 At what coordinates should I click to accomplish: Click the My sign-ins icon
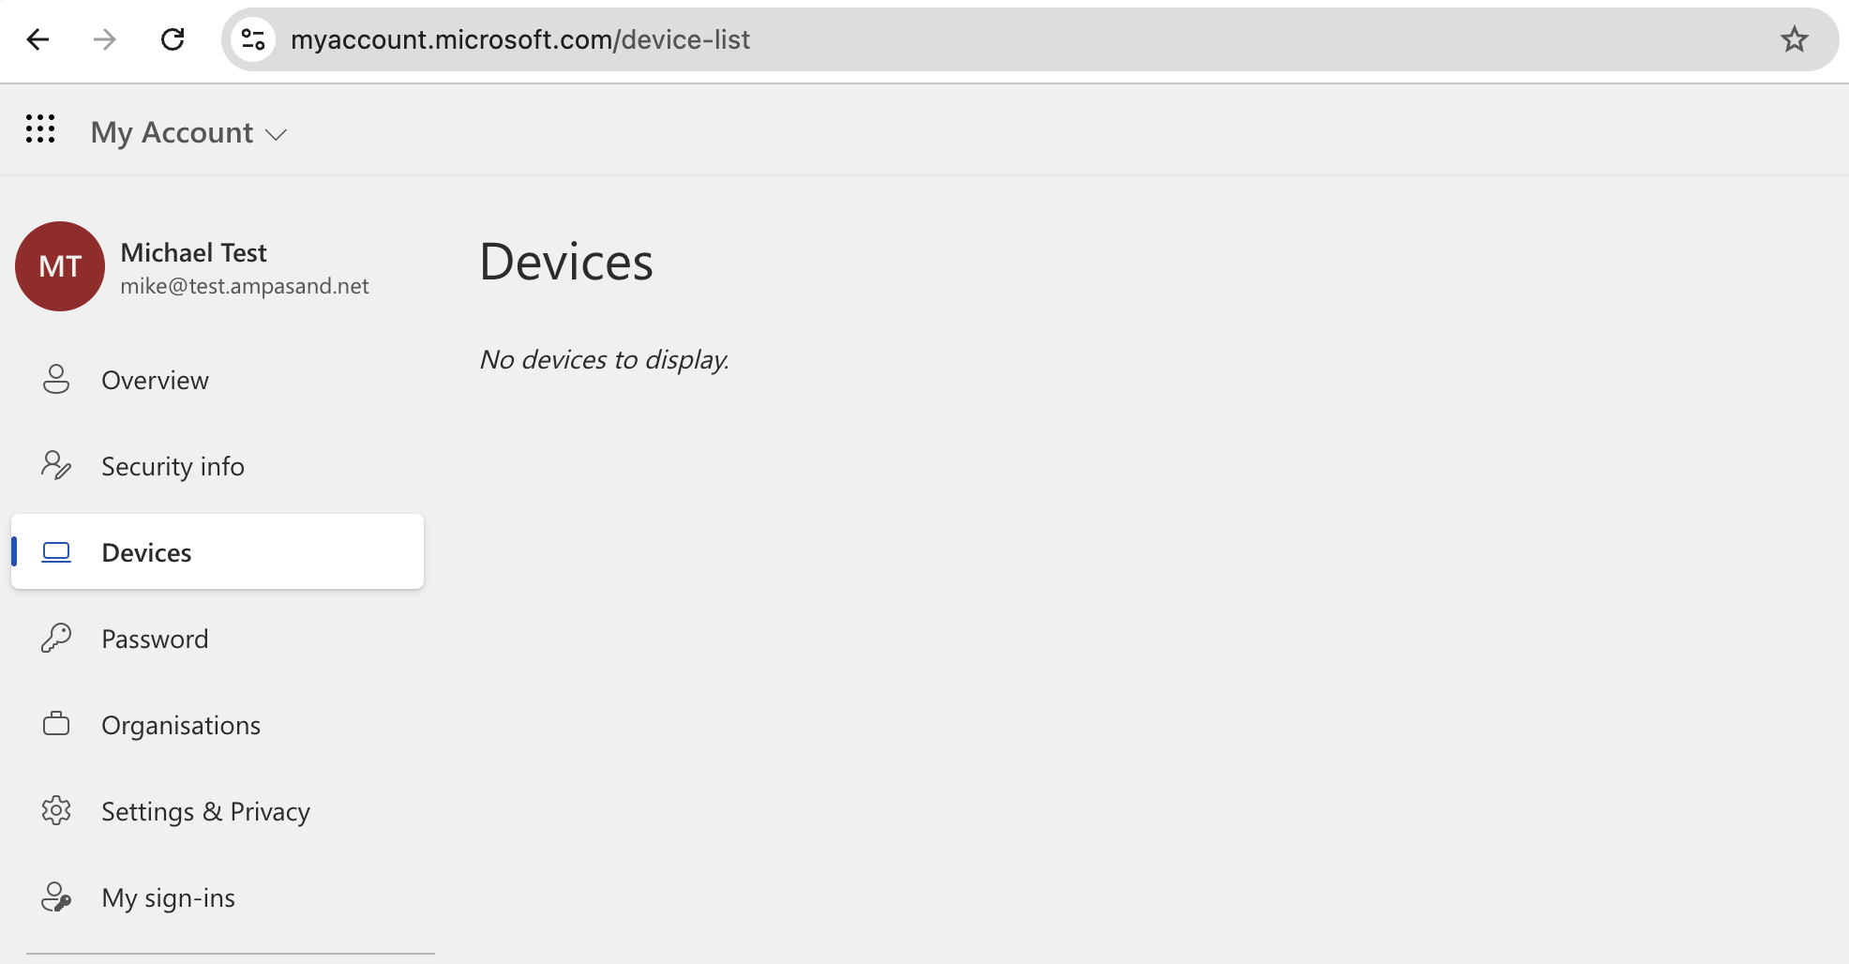[x=56, y=897]
